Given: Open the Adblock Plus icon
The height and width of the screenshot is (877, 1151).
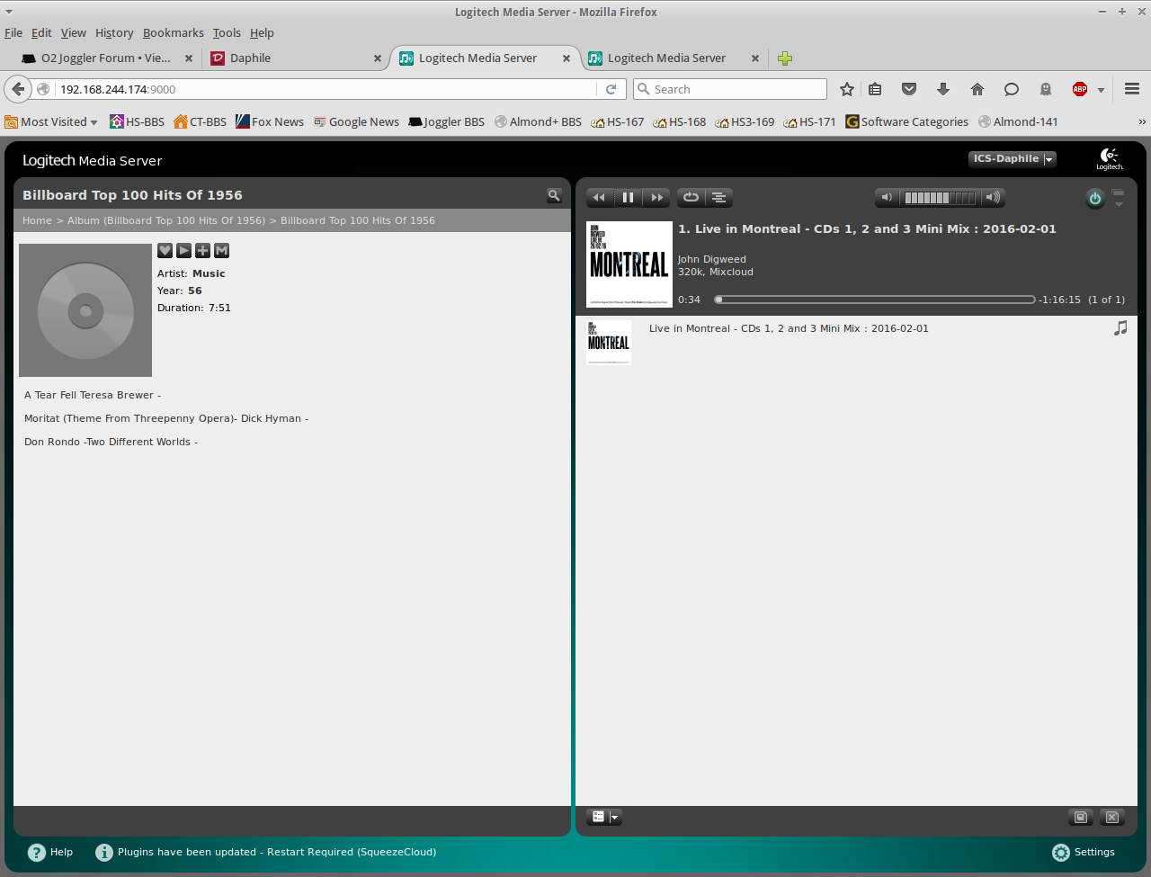Looking at the screenshot, I should click(x=1080, y=89).
